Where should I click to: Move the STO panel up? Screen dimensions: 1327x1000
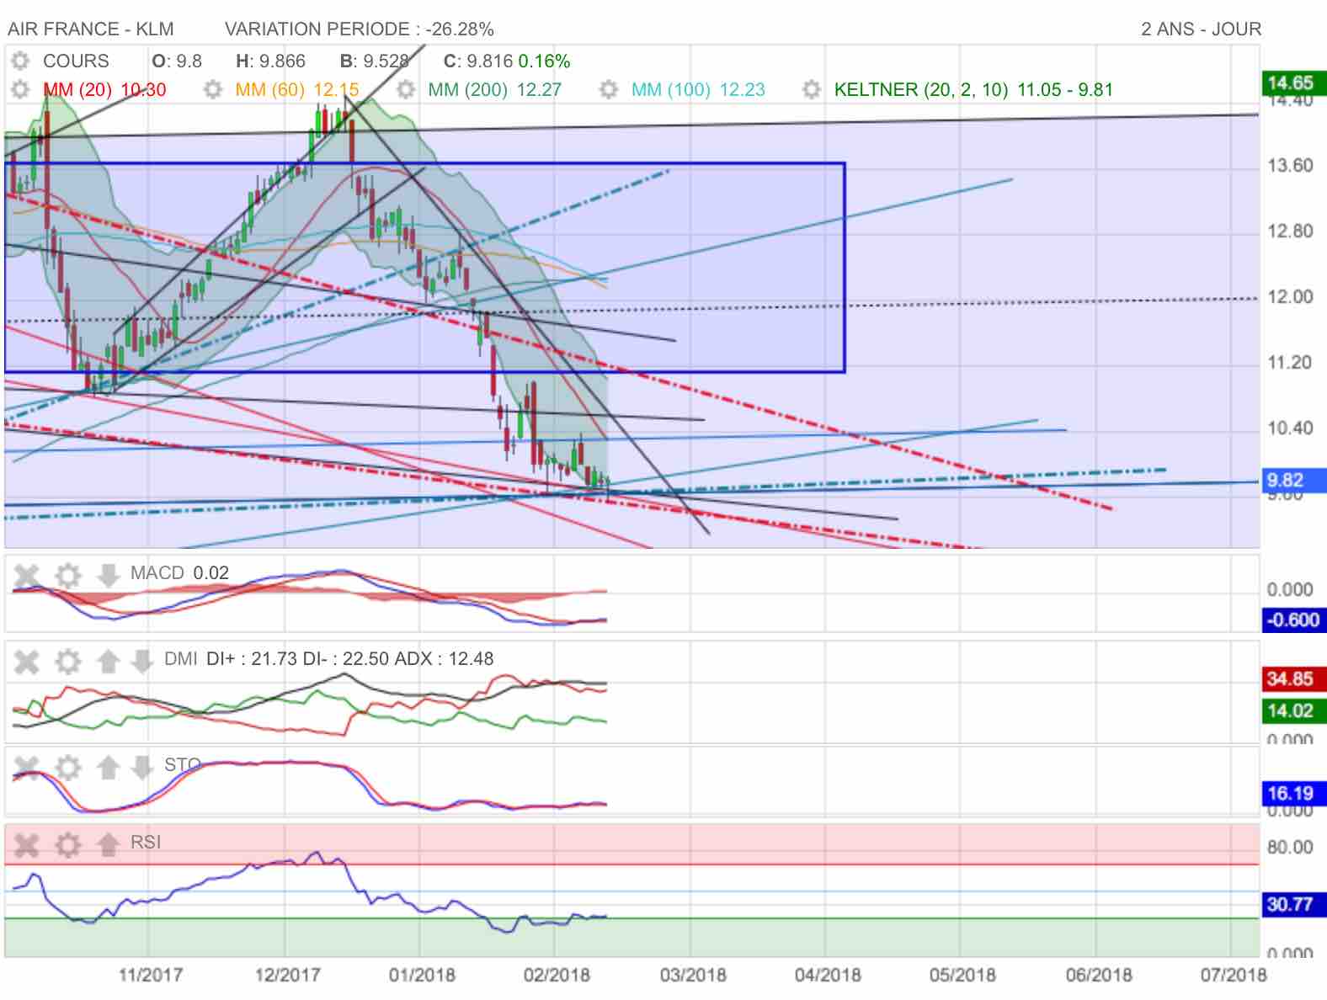108,768
